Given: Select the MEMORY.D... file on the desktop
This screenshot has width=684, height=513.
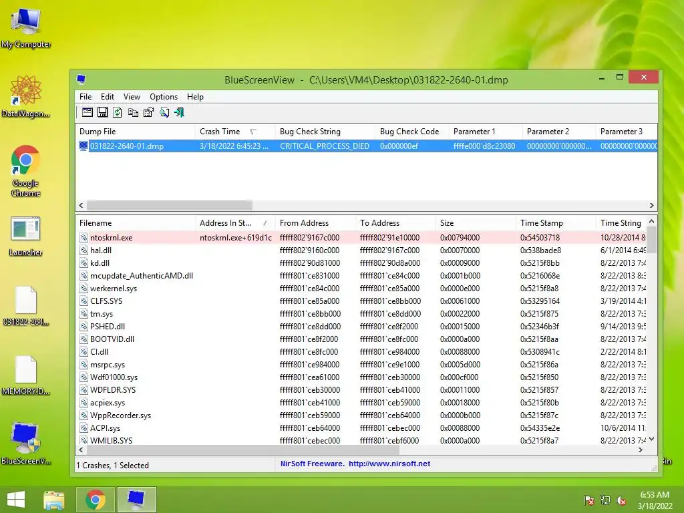Looking at the screenshot, I should click(26, 375).
